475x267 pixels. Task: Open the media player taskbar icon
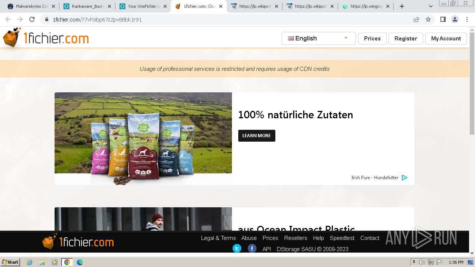[55, 262]
